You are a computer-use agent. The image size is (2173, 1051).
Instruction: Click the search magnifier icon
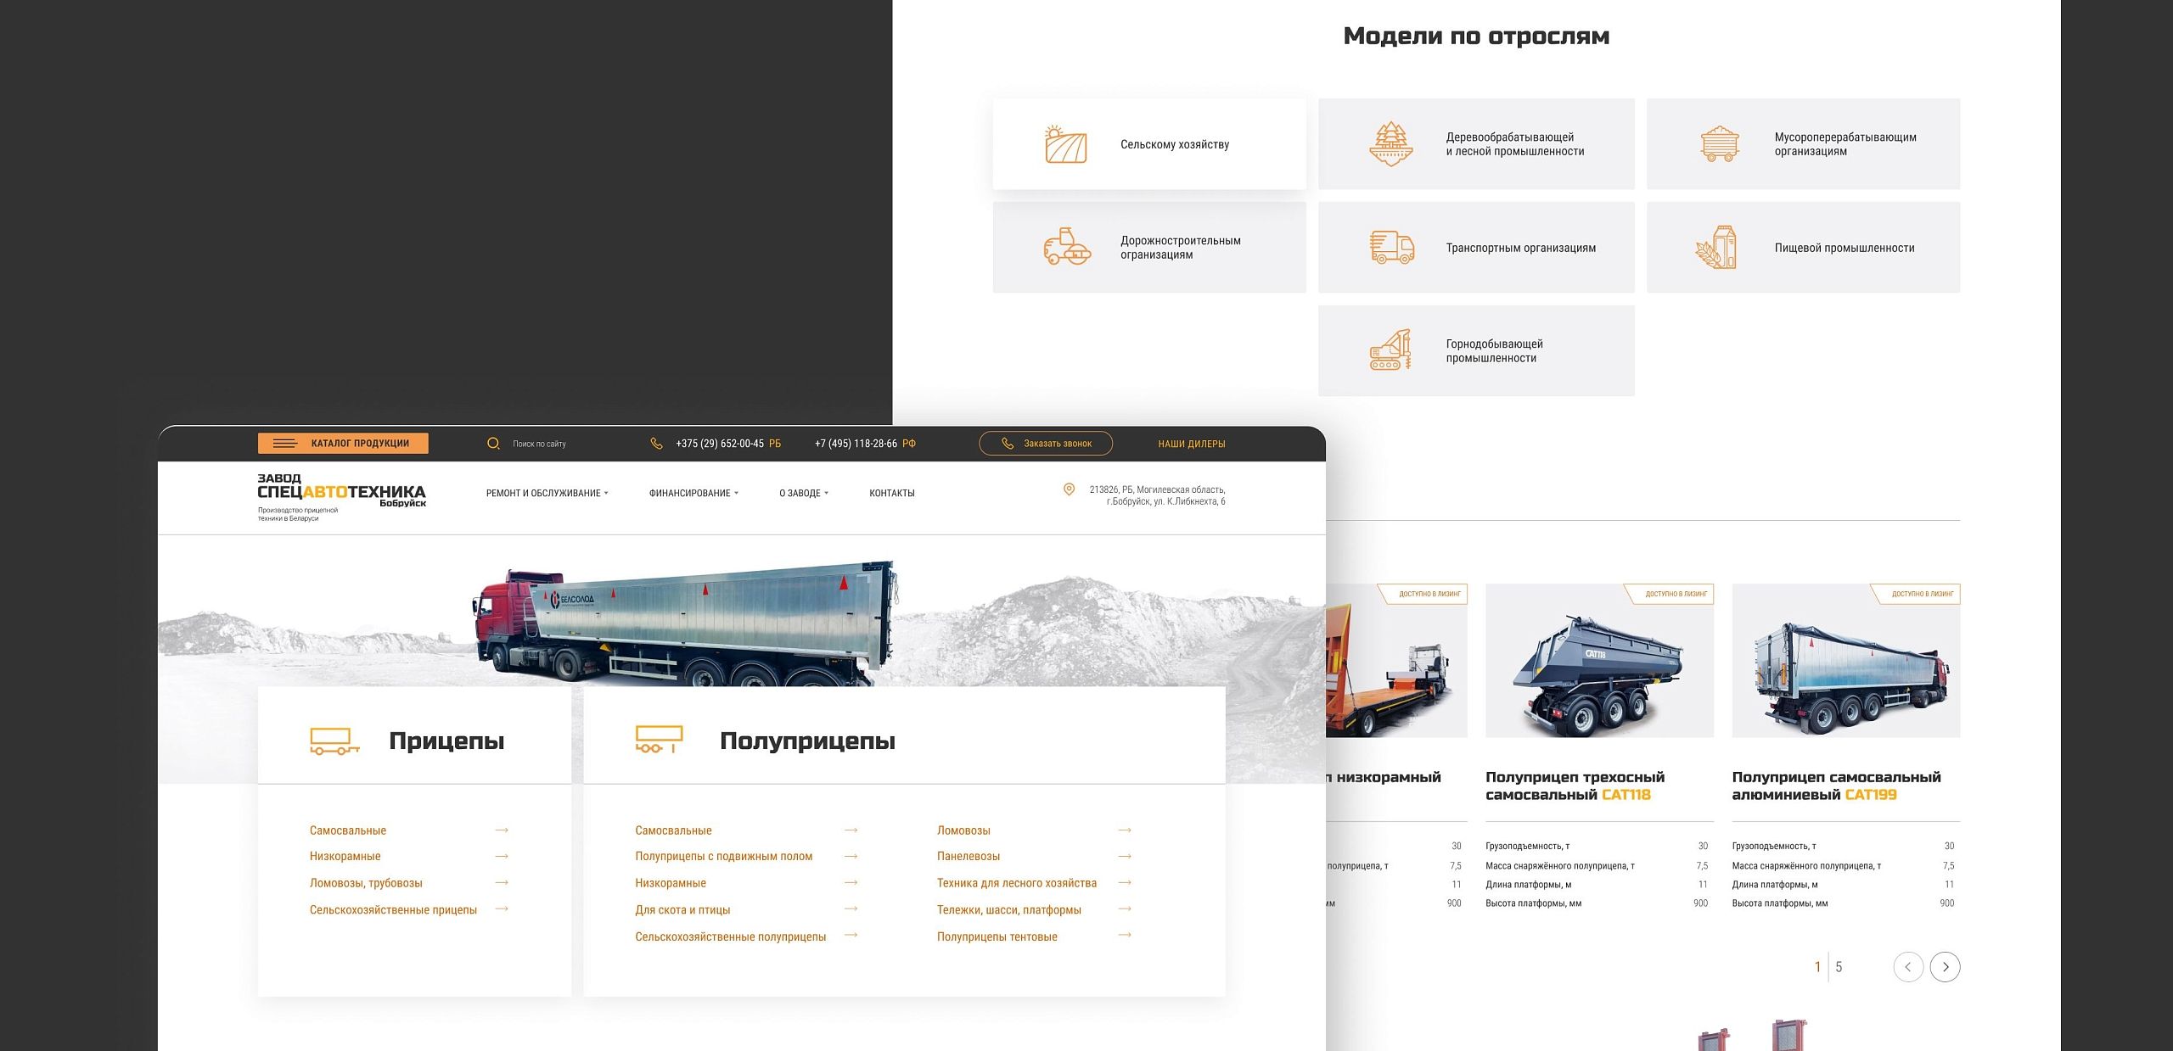pos(493,444)
